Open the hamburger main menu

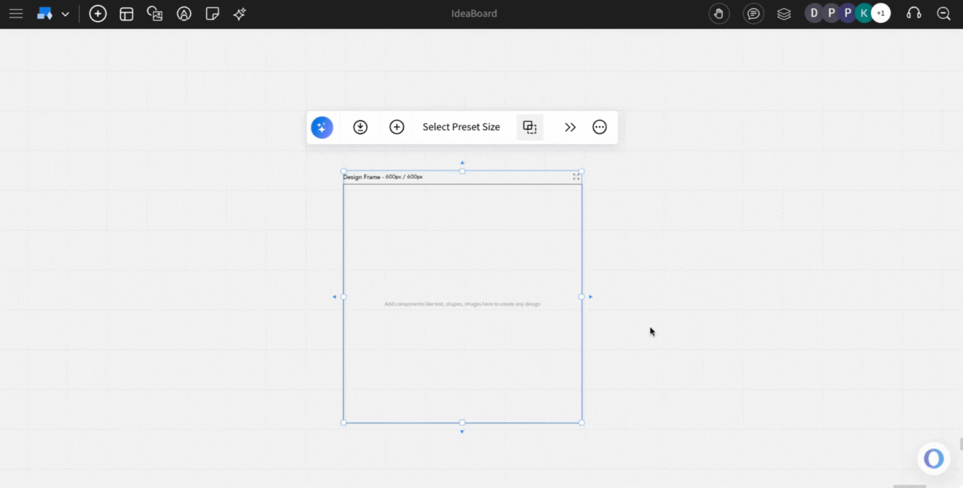16,14
